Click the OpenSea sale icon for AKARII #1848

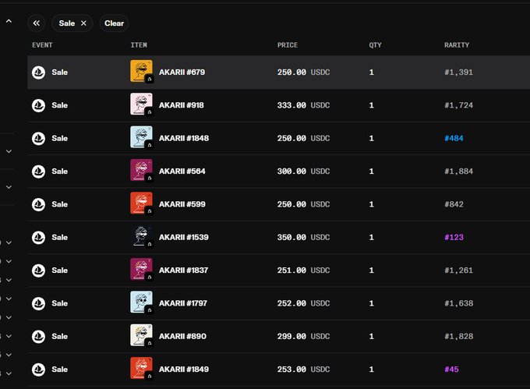[38, 138]
